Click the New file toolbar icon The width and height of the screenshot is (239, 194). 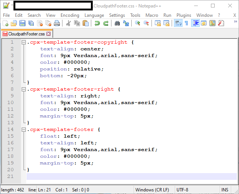pyautogui.click(x=6, y=23)
